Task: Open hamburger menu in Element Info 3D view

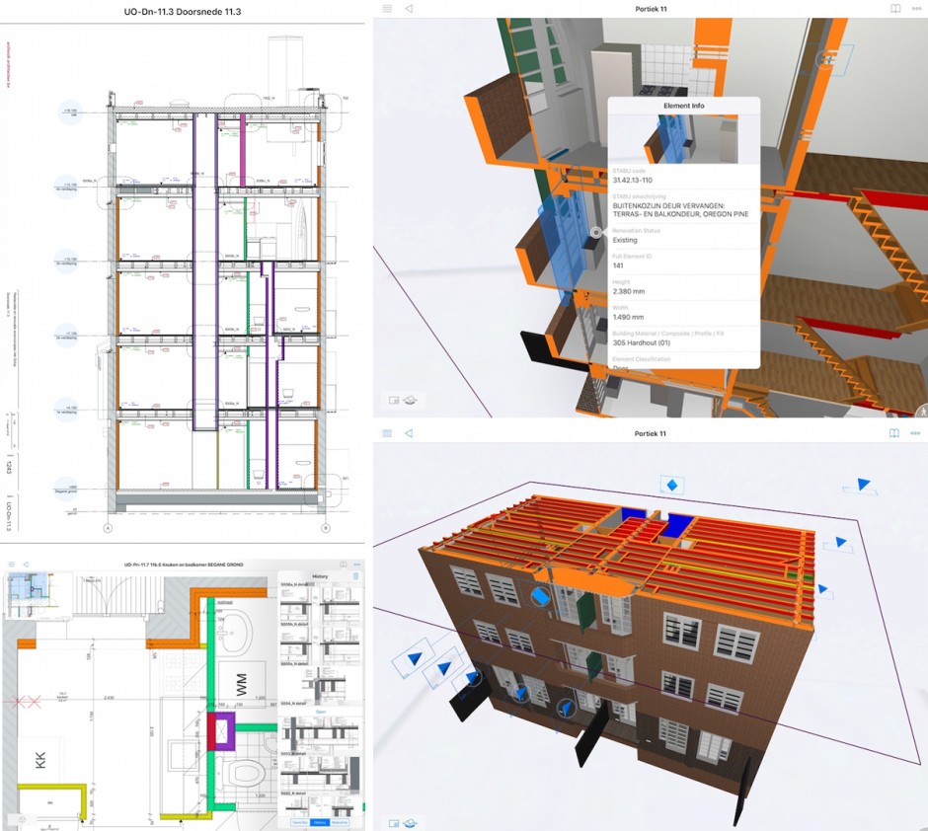Action: [x=387, y=9]
